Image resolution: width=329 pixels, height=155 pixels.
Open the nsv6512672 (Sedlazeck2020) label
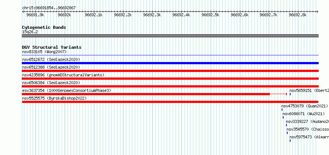[x=51, y=59]
